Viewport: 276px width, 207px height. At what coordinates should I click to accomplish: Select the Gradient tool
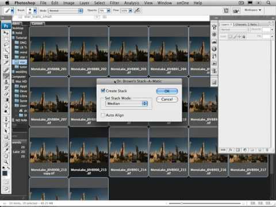6,99
